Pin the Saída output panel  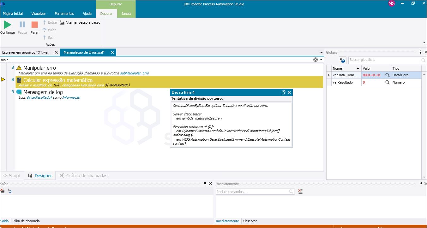click(x=205, y=184)
